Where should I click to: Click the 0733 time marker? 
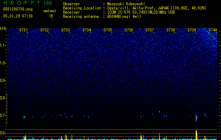[x=66, y=30]
